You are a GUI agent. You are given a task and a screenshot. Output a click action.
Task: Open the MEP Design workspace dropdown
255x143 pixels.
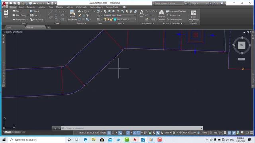point(189,133)
